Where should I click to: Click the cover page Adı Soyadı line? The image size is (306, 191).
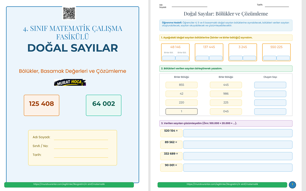pyautogui.click(x=81, y=137)
